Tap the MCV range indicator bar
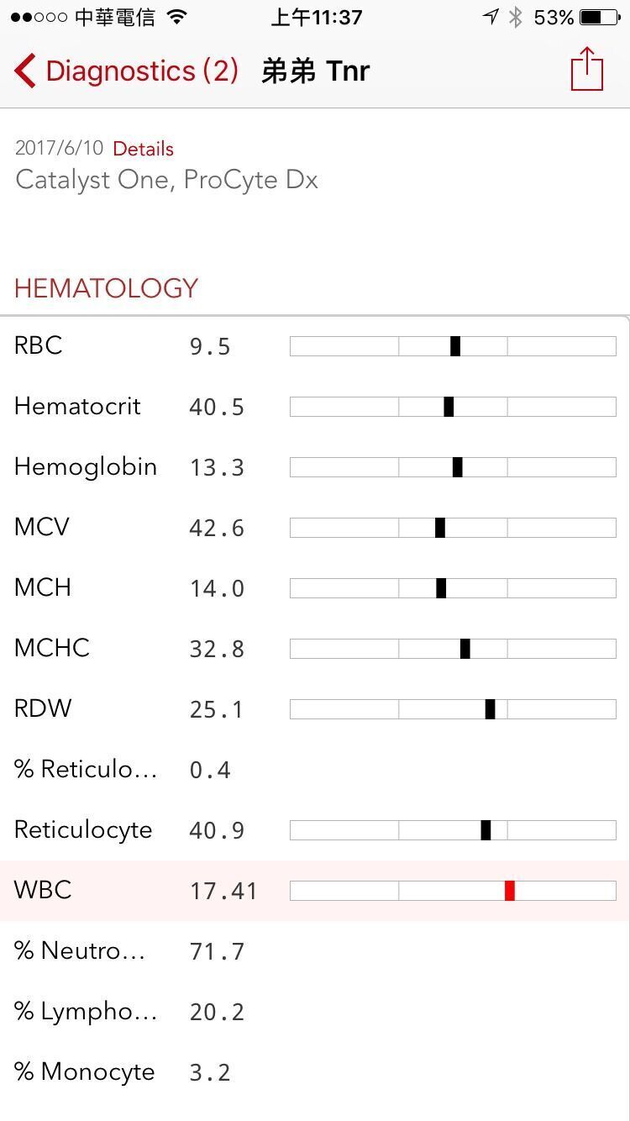 click(x=453, y=528)
